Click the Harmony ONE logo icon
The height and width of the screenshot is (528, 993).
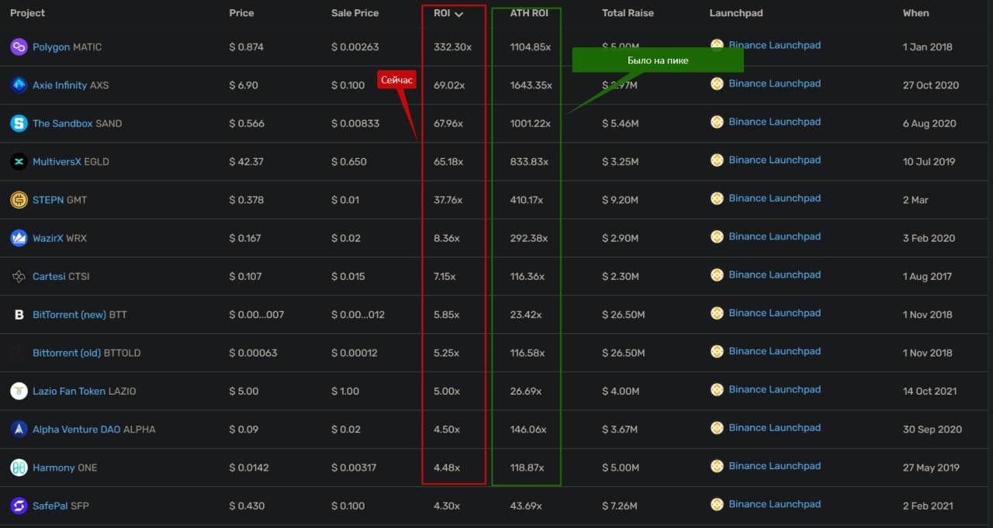click(19, 468)
